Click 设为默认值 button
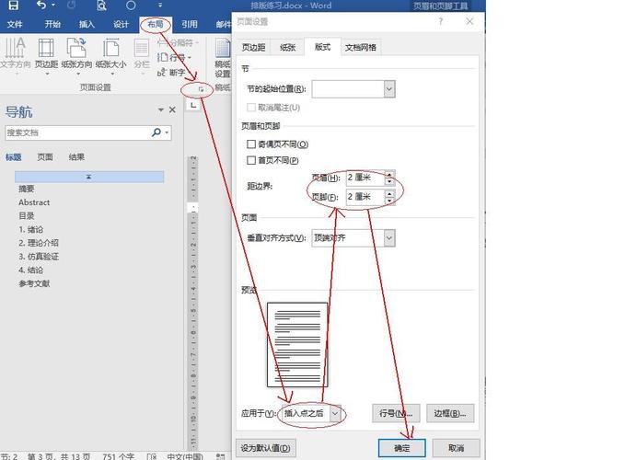 (266, 448)
